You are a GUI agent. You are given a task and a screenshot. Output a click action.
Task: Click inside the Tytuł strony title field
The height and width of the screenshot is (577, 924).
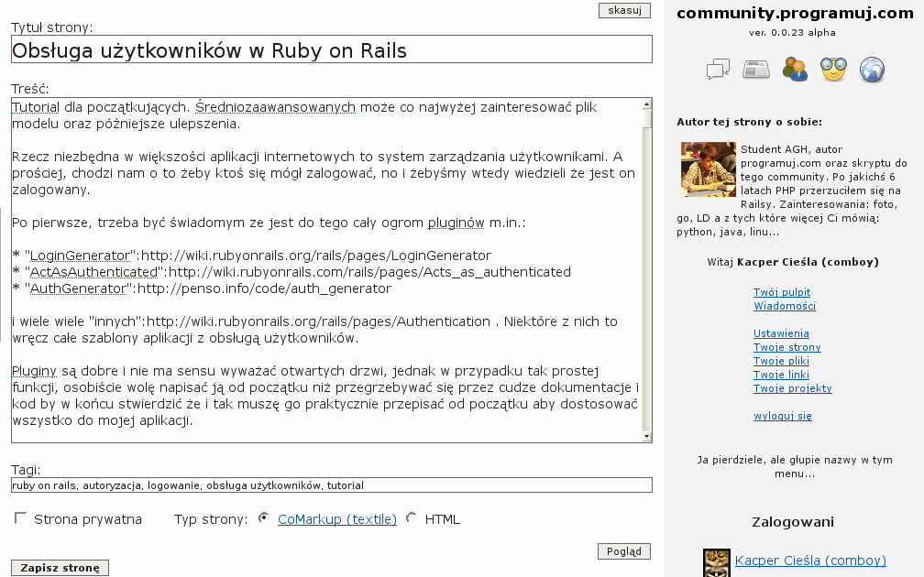pyautogui.click(x=332, y=49)
